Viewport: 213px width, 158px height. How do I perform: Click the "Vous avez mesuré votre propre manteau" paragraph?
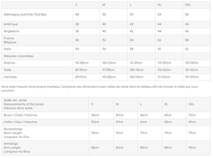[100, 89]
